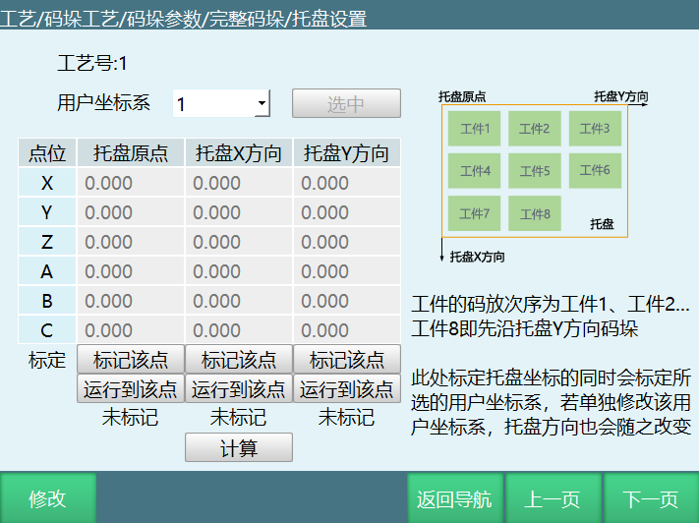Select the X value field of 托盘原点
The width and height of the screenshot is (699, 523).
[131, 183]
